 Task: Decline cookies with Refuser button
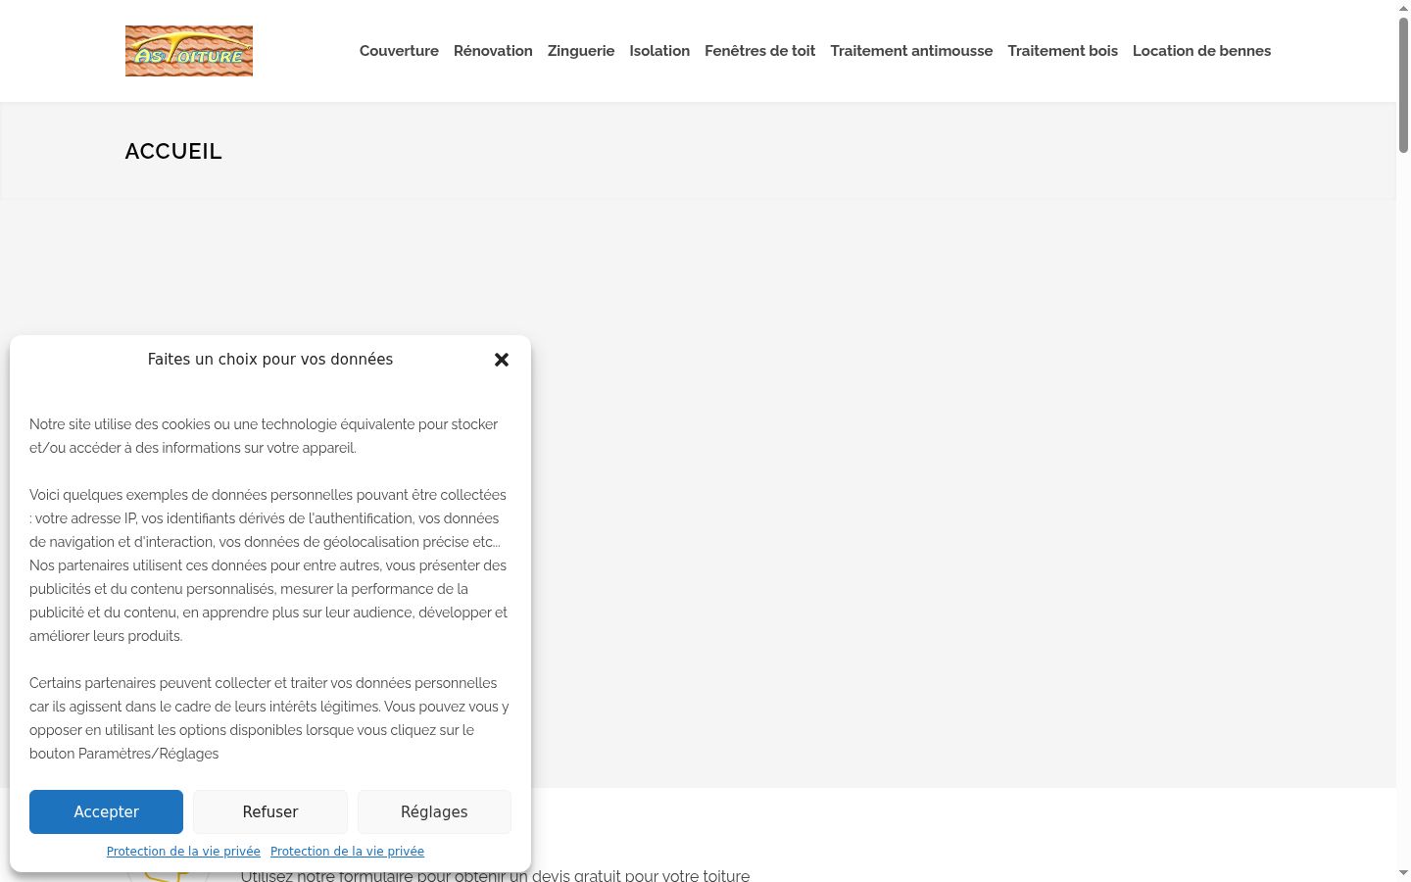270,811
